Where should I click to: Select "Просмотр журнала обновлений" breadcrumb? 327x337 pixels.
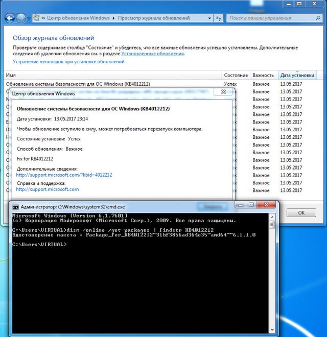coord(154,18)
